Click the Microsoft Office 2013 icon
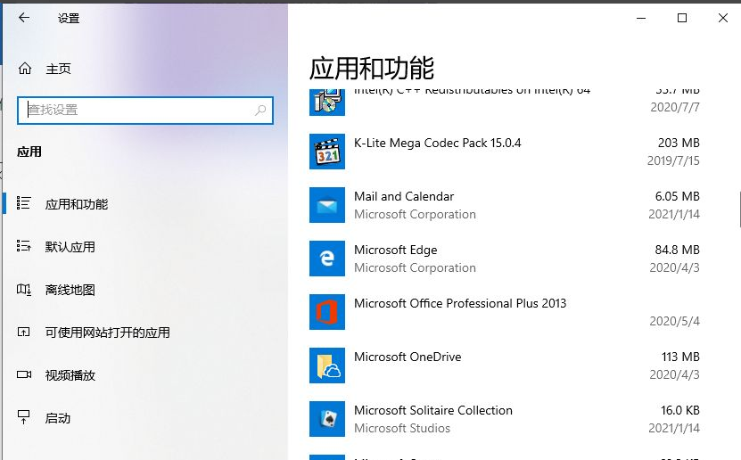 click(326, 312)
